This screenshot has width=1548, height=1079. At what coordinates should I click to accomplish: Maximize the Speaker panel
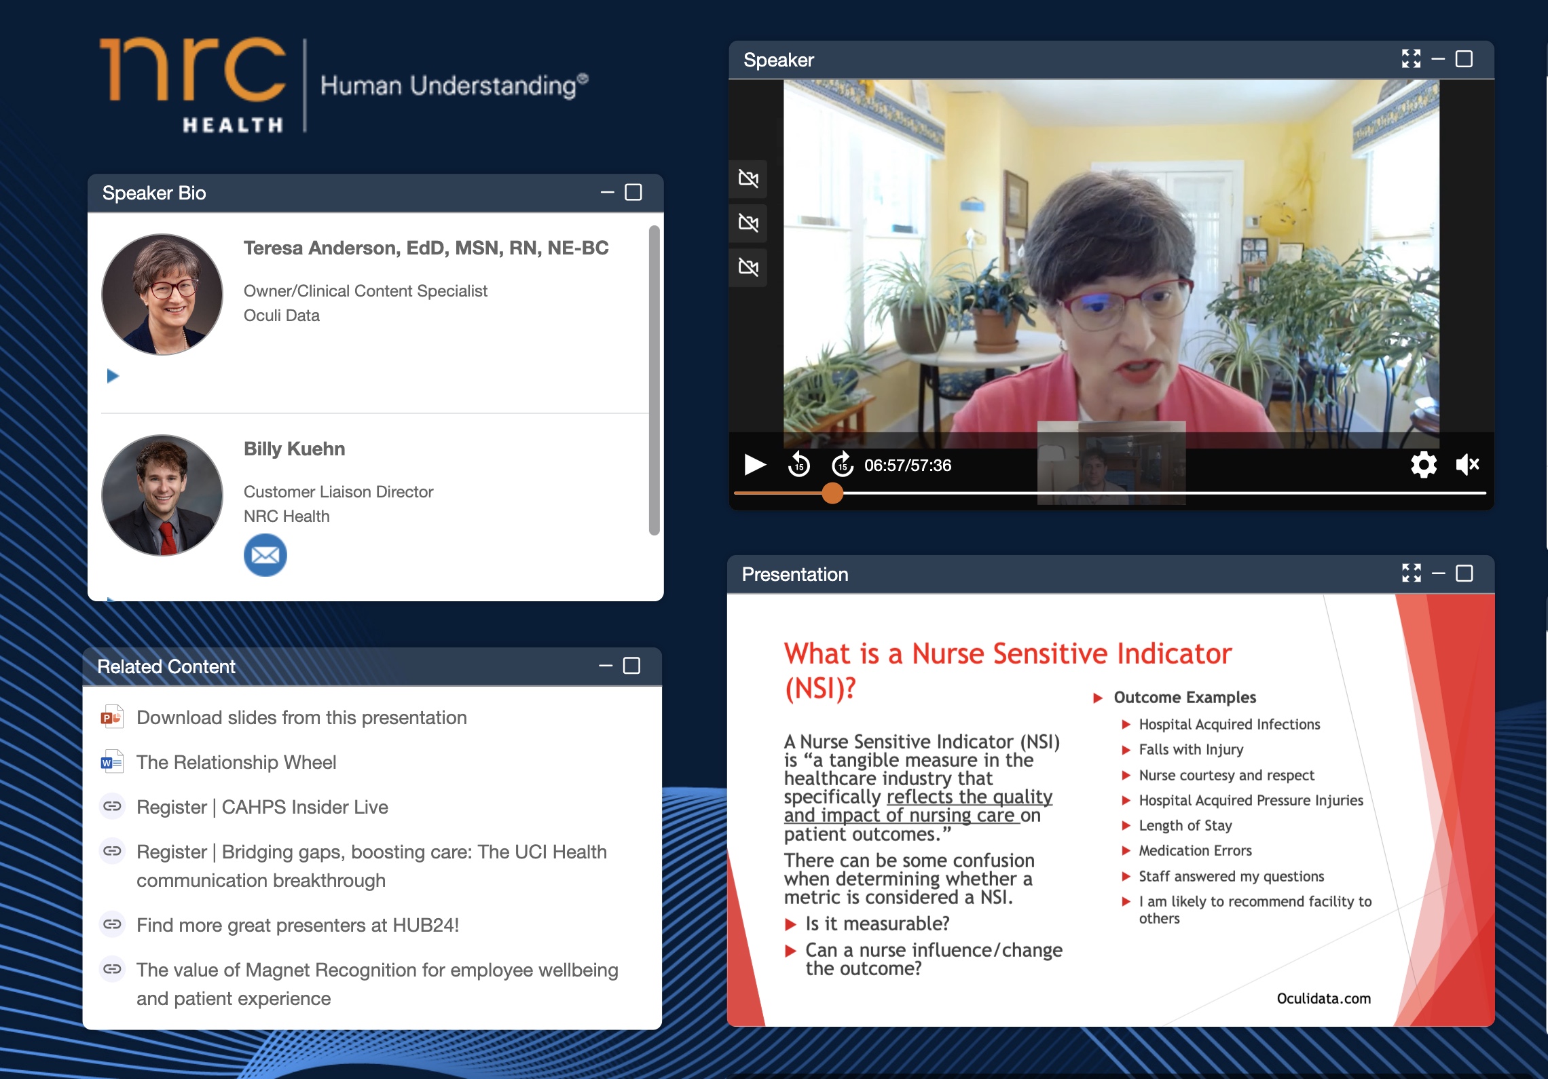1464,59
